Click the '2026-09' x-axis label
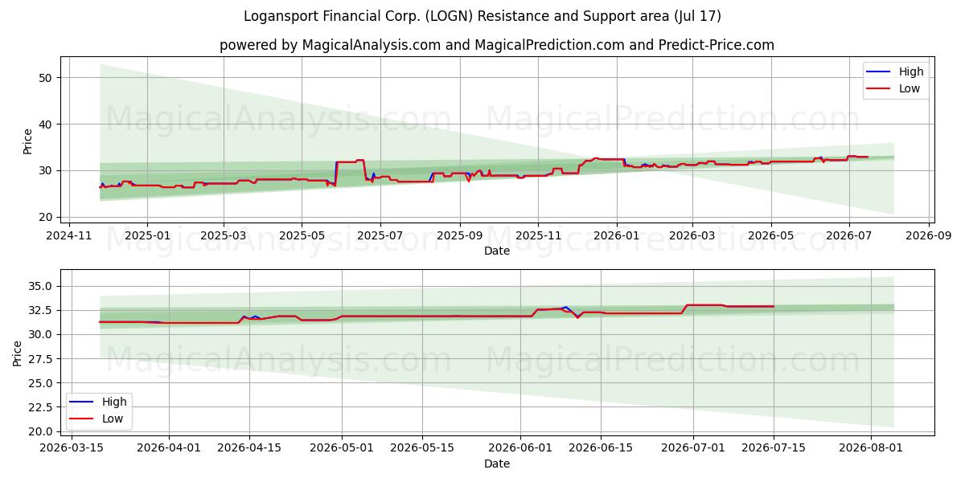Viewport: 965px width, 482px height. tap(929, 237)
